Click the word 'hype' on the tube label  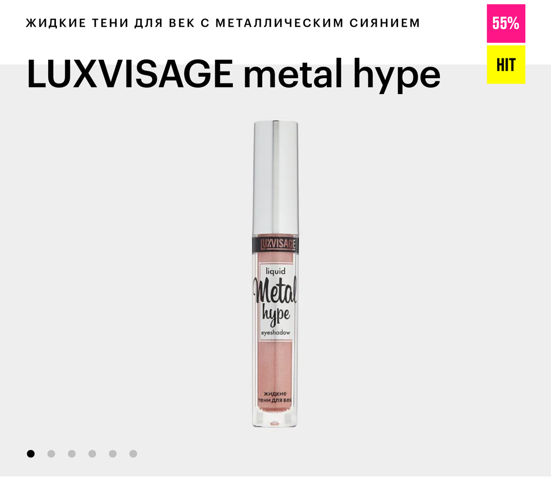pyautogui.click(x=276, y=315)
